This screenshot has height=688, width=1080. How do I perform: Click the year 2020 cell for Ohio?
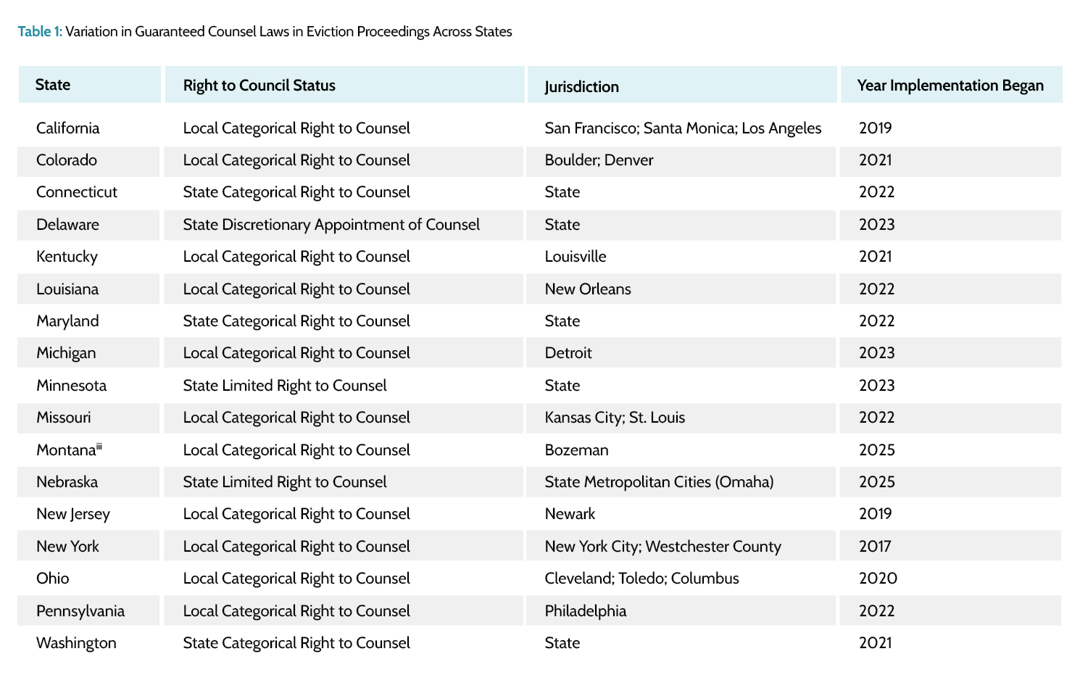(x=878, y=579)
